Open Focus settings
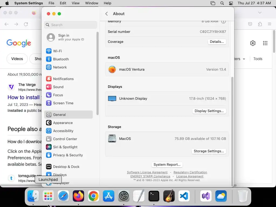This screenshot has width=276, height=207. [x=68, y=95]
